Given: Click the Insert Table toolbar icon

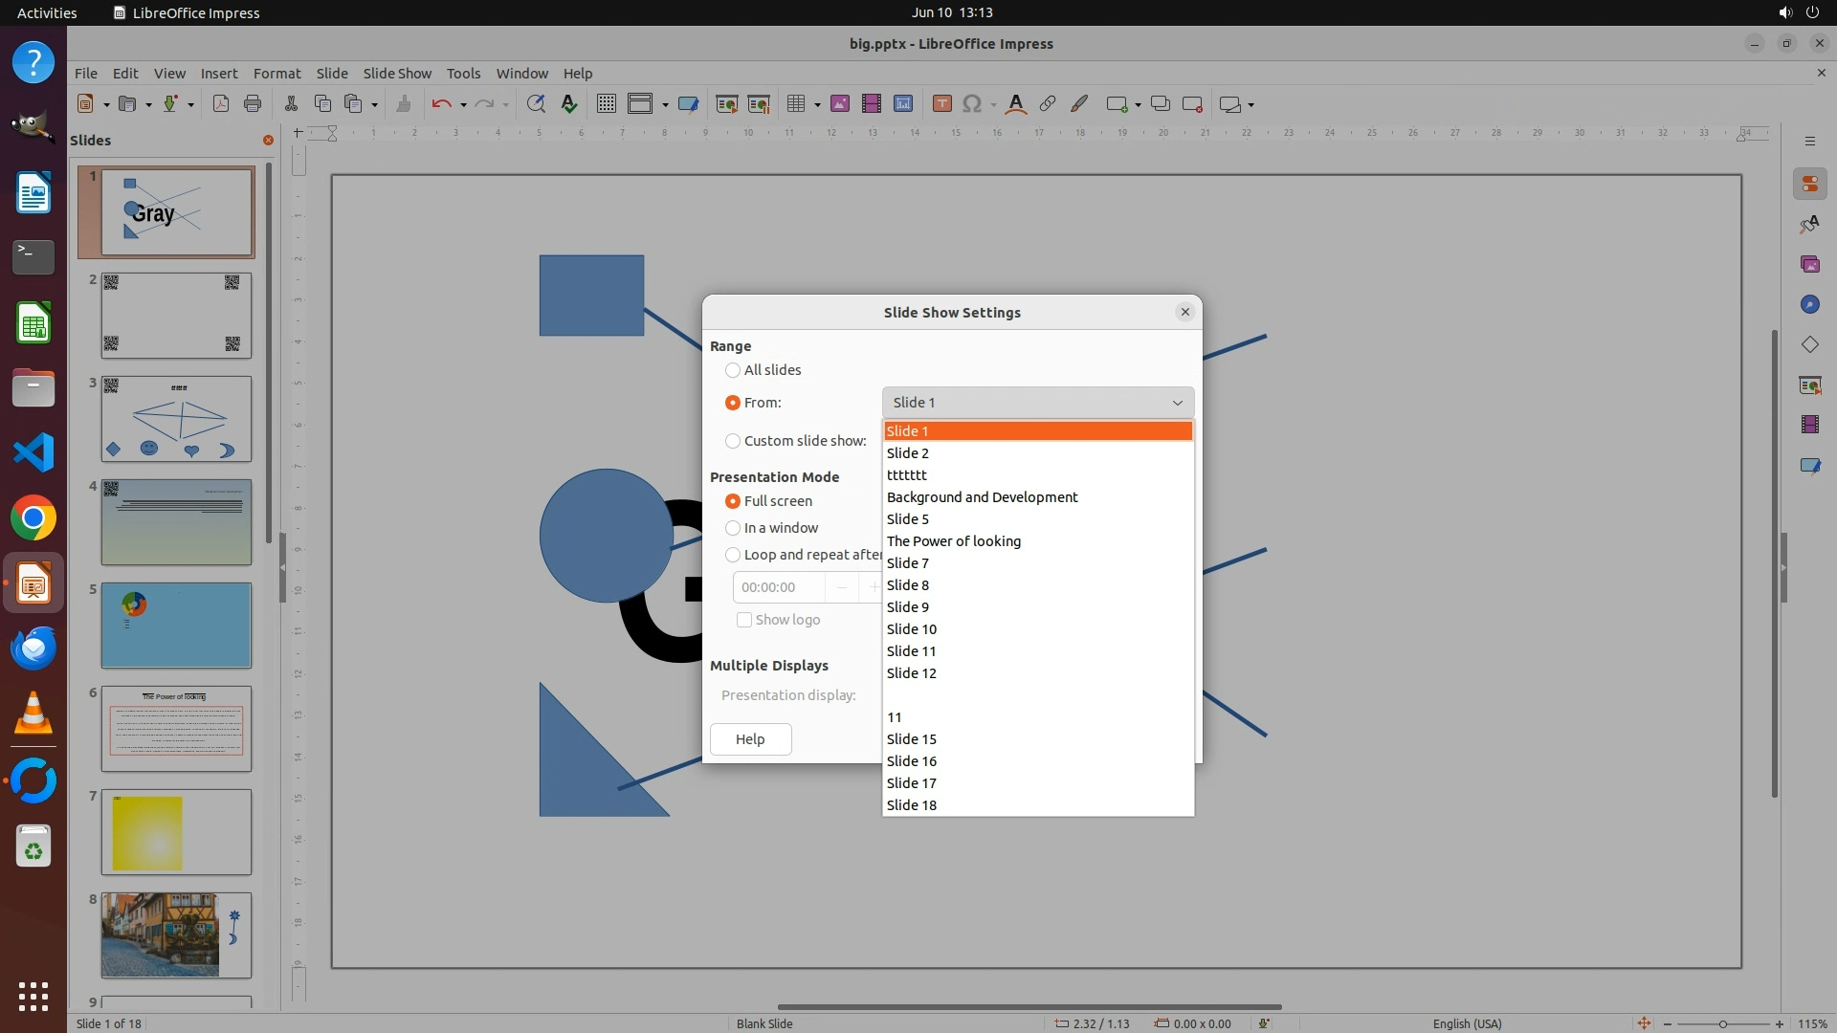Looking at the screenshot, I should tap(795, 104).
